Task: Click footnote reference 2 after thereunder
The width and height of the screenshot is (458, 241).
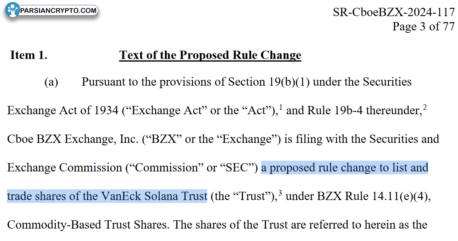Action: pyautogui.click(x=425, y=107)
